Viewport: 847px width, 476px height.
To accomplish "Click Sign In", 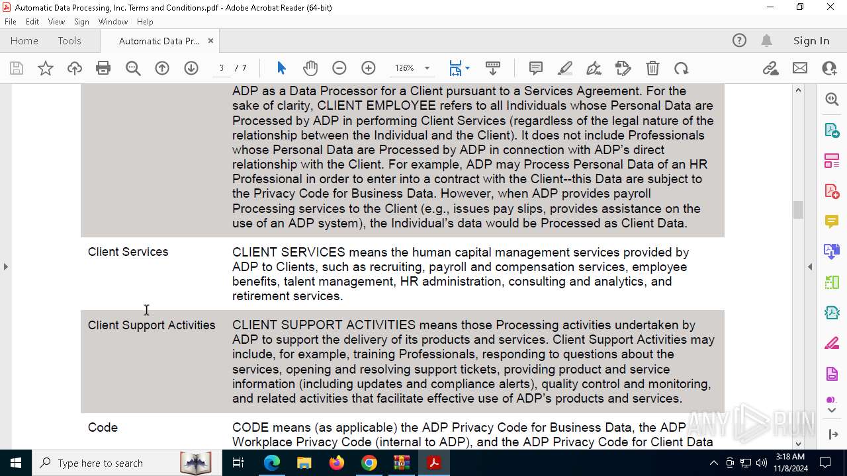I will click(811, 40).
